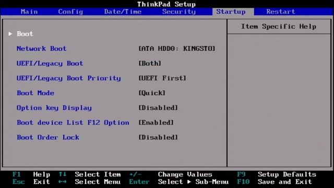
Task: Click the up-down arrows Select Item hint
Action: 90,174
